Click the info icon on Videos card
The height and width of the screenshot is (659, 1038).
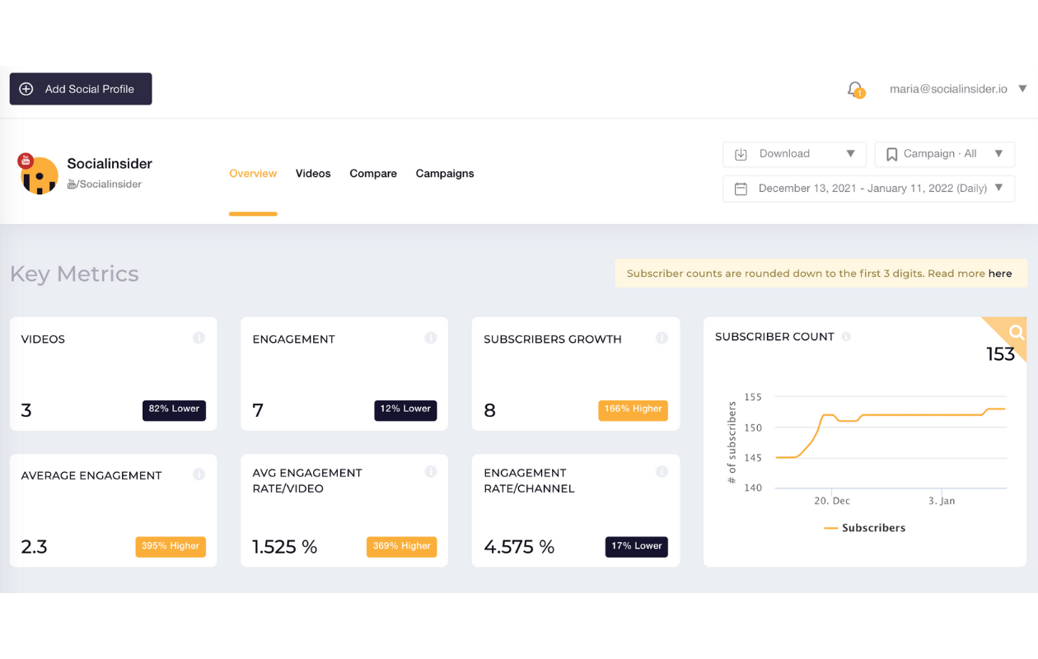click(x=199, y=338)
